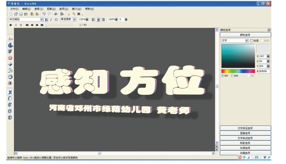Screen dimensions: 286x164
Task: Save the project with the floppy icon
Action: [x=21, y=14]
